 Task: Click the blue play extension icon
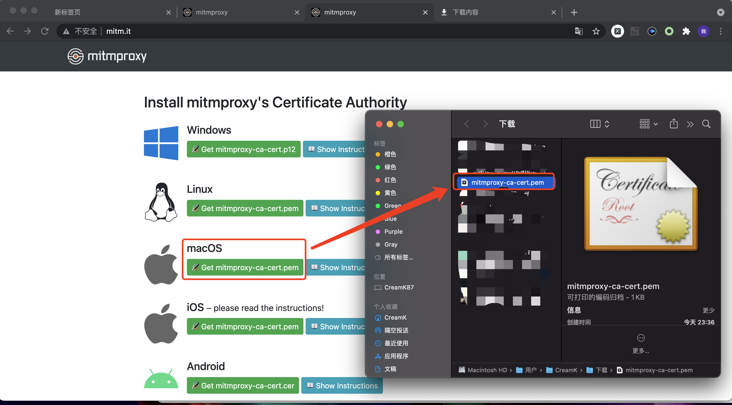coord(652,31)
